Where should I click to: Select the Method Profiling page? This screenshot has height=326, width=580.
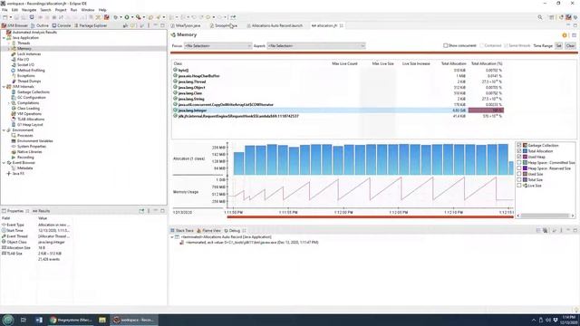tap(30, 71)
